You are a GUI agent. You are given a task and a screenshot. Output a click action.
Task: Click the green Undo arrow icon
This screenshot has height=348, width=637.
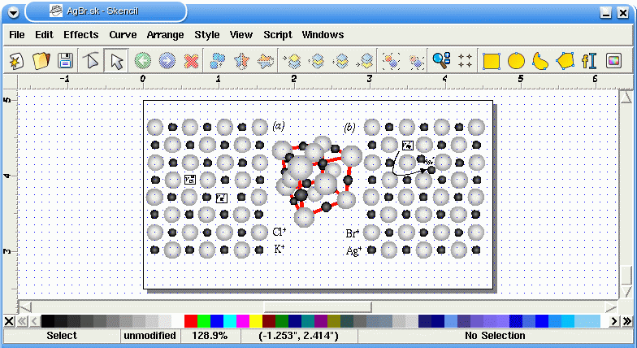(143, 61)
